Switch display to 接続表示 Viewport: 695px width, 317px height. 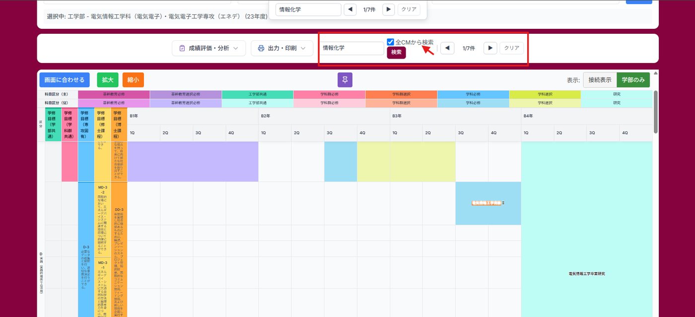click(x=600, y=79)
